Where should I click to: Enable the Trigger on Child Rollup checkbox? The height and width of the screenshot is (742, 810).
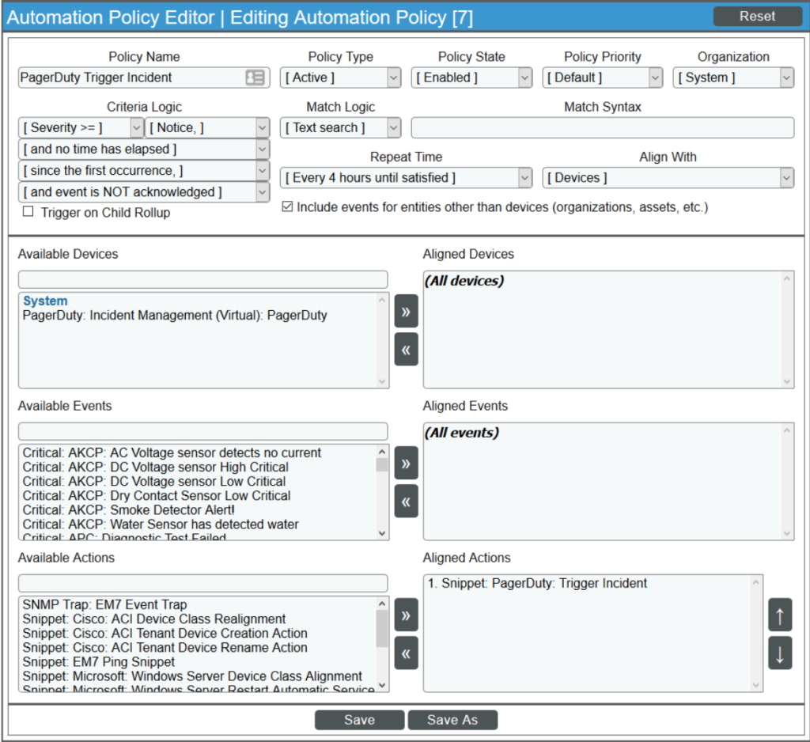click(x=28, y=212)
